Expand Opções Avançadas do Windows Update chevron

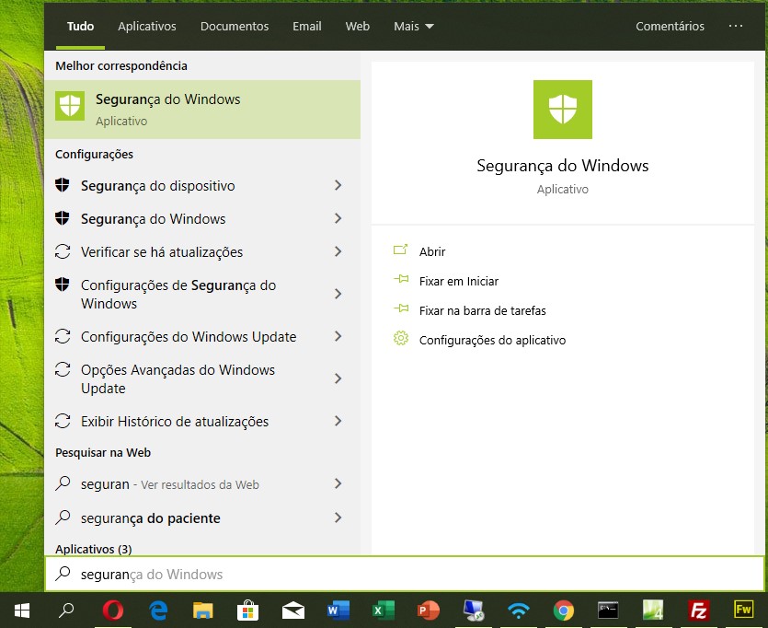338,378
